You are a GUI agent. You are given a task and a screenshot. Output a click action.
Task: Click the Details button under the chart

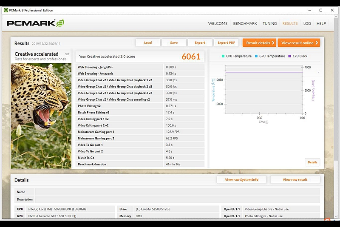(x=312, y=162)
